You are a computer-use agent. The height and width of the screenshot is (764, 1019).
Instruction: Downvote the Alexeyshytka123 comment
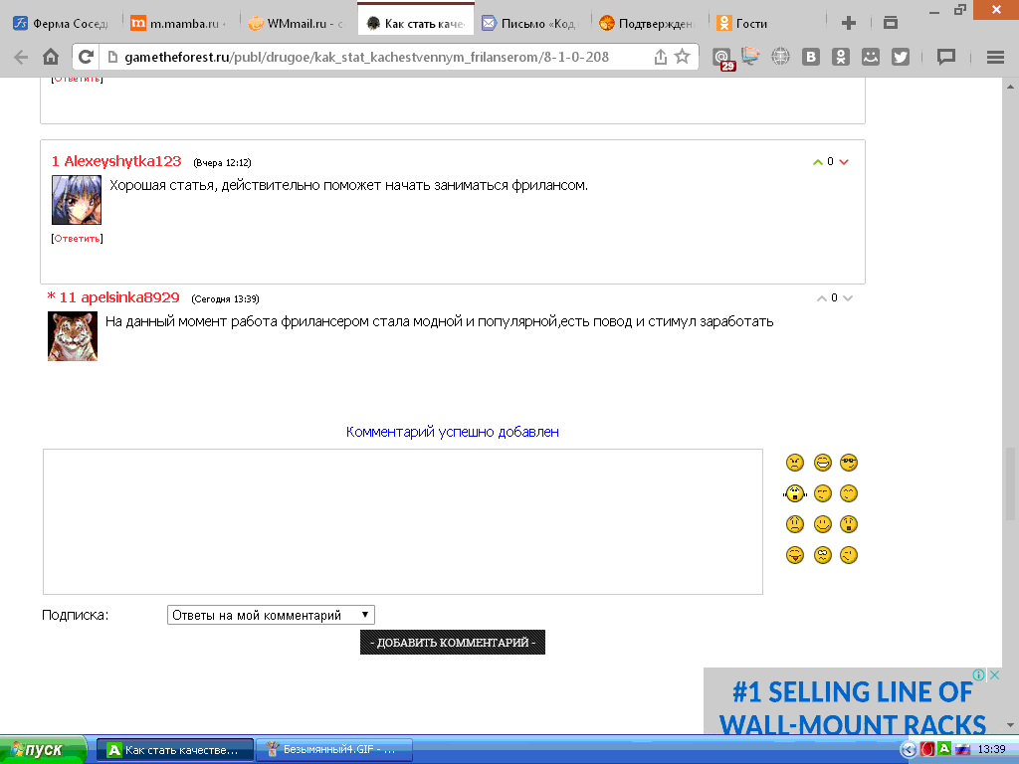(x=844, y=162)
